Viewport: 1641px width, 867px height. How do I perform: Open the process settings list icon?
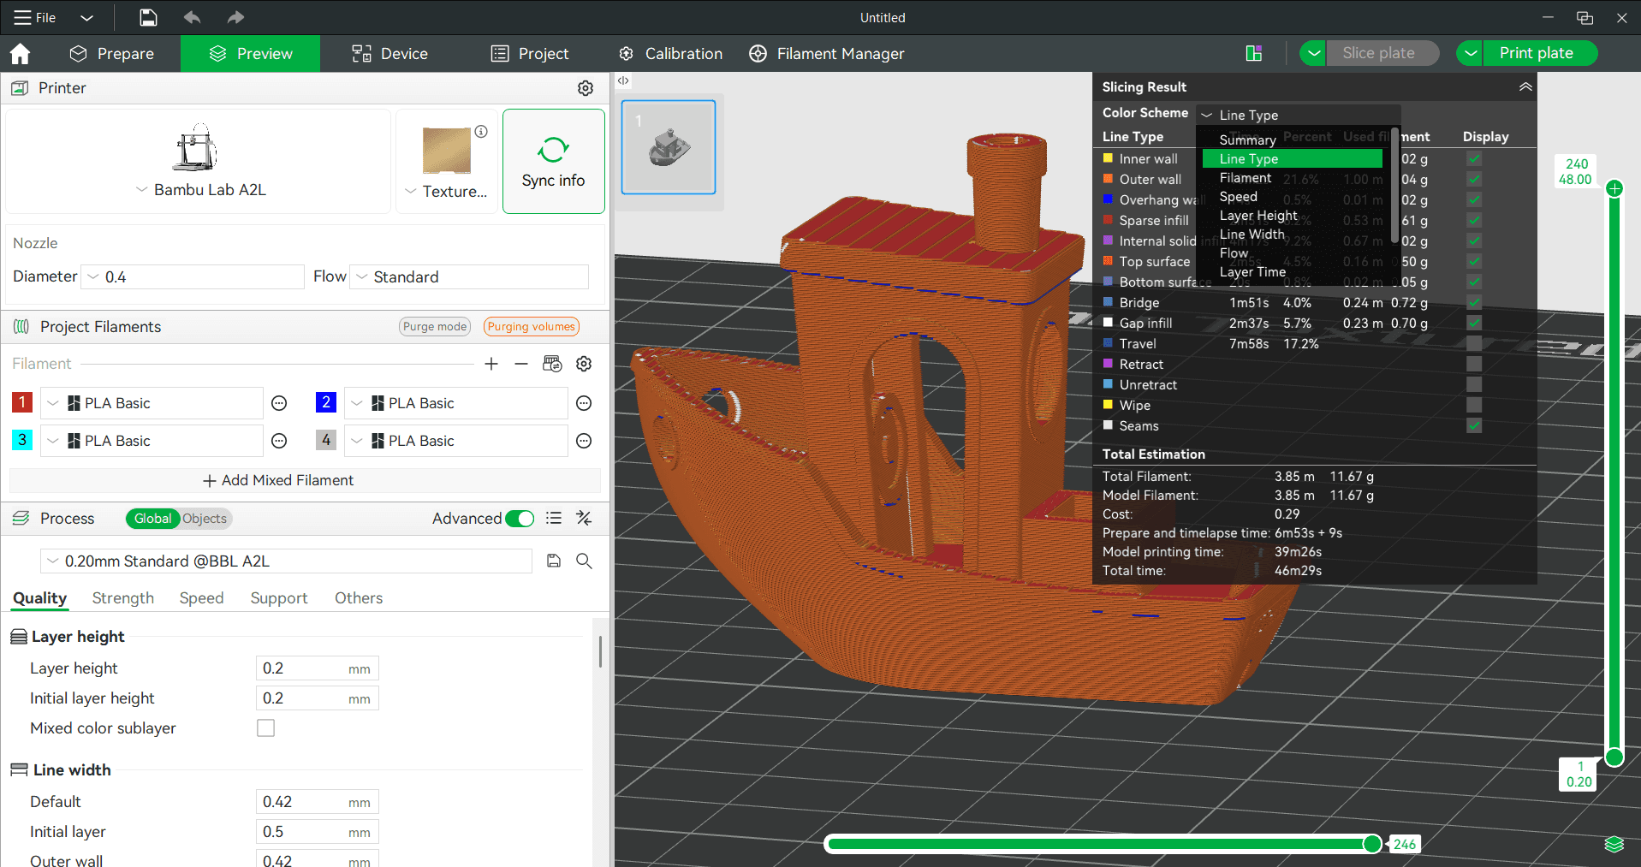[554, 518]
